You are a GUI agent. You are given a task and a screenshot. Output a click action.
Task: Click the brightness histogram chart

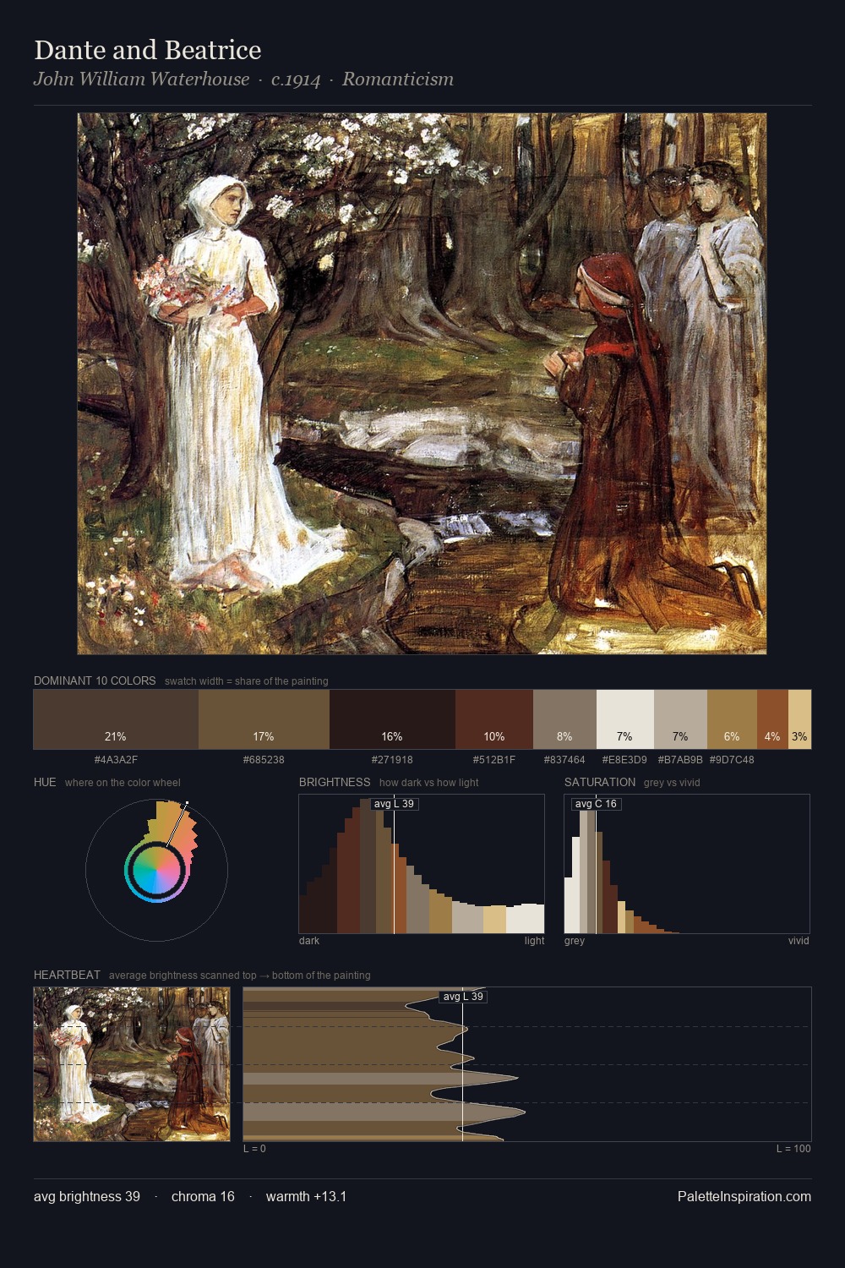pyautogui.click(x=422, y=864)
